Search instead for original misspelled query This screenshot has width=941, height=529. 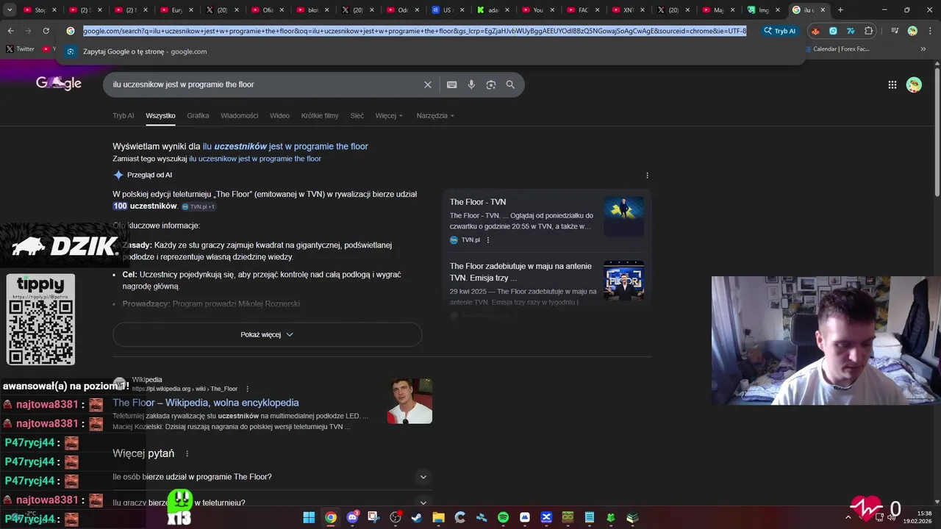click(255, 159)
